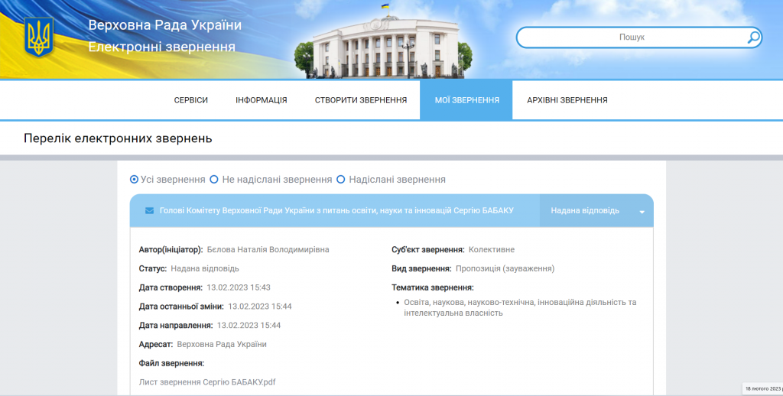The image size is (783, 396).
Task: Open the 'СЕРВІСИ' menu item
Action: 191,100
